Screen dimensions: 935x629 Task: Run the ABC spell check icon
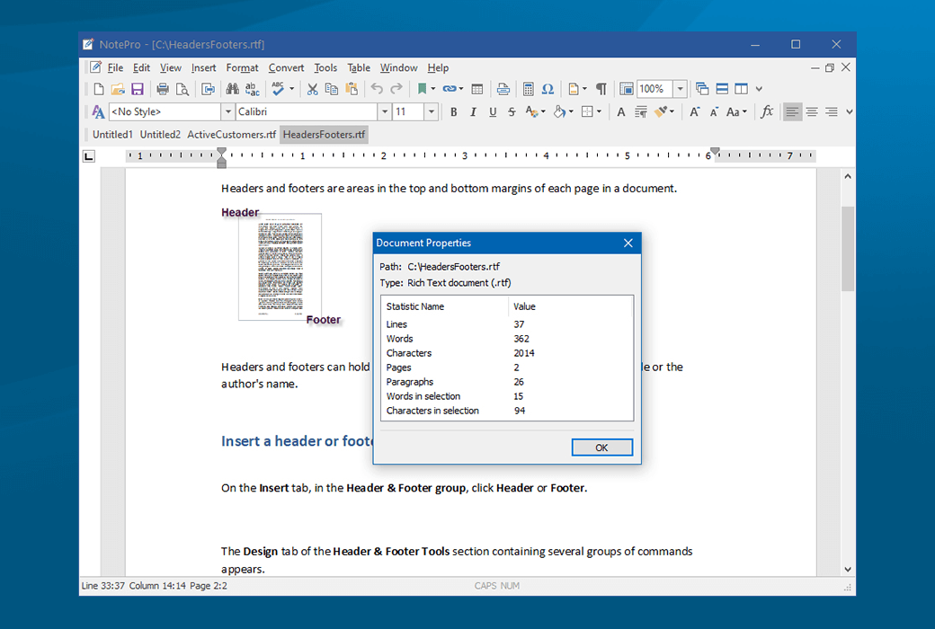pos(278,90)
